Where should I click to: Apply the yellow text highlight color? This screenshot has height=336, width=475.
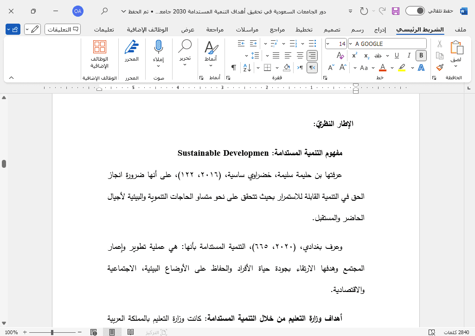click(x=402, y=68)
